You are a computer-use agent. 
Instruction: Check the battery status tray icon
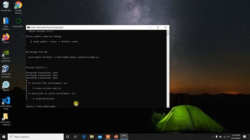pyautogui.click(x=220, y=136)
